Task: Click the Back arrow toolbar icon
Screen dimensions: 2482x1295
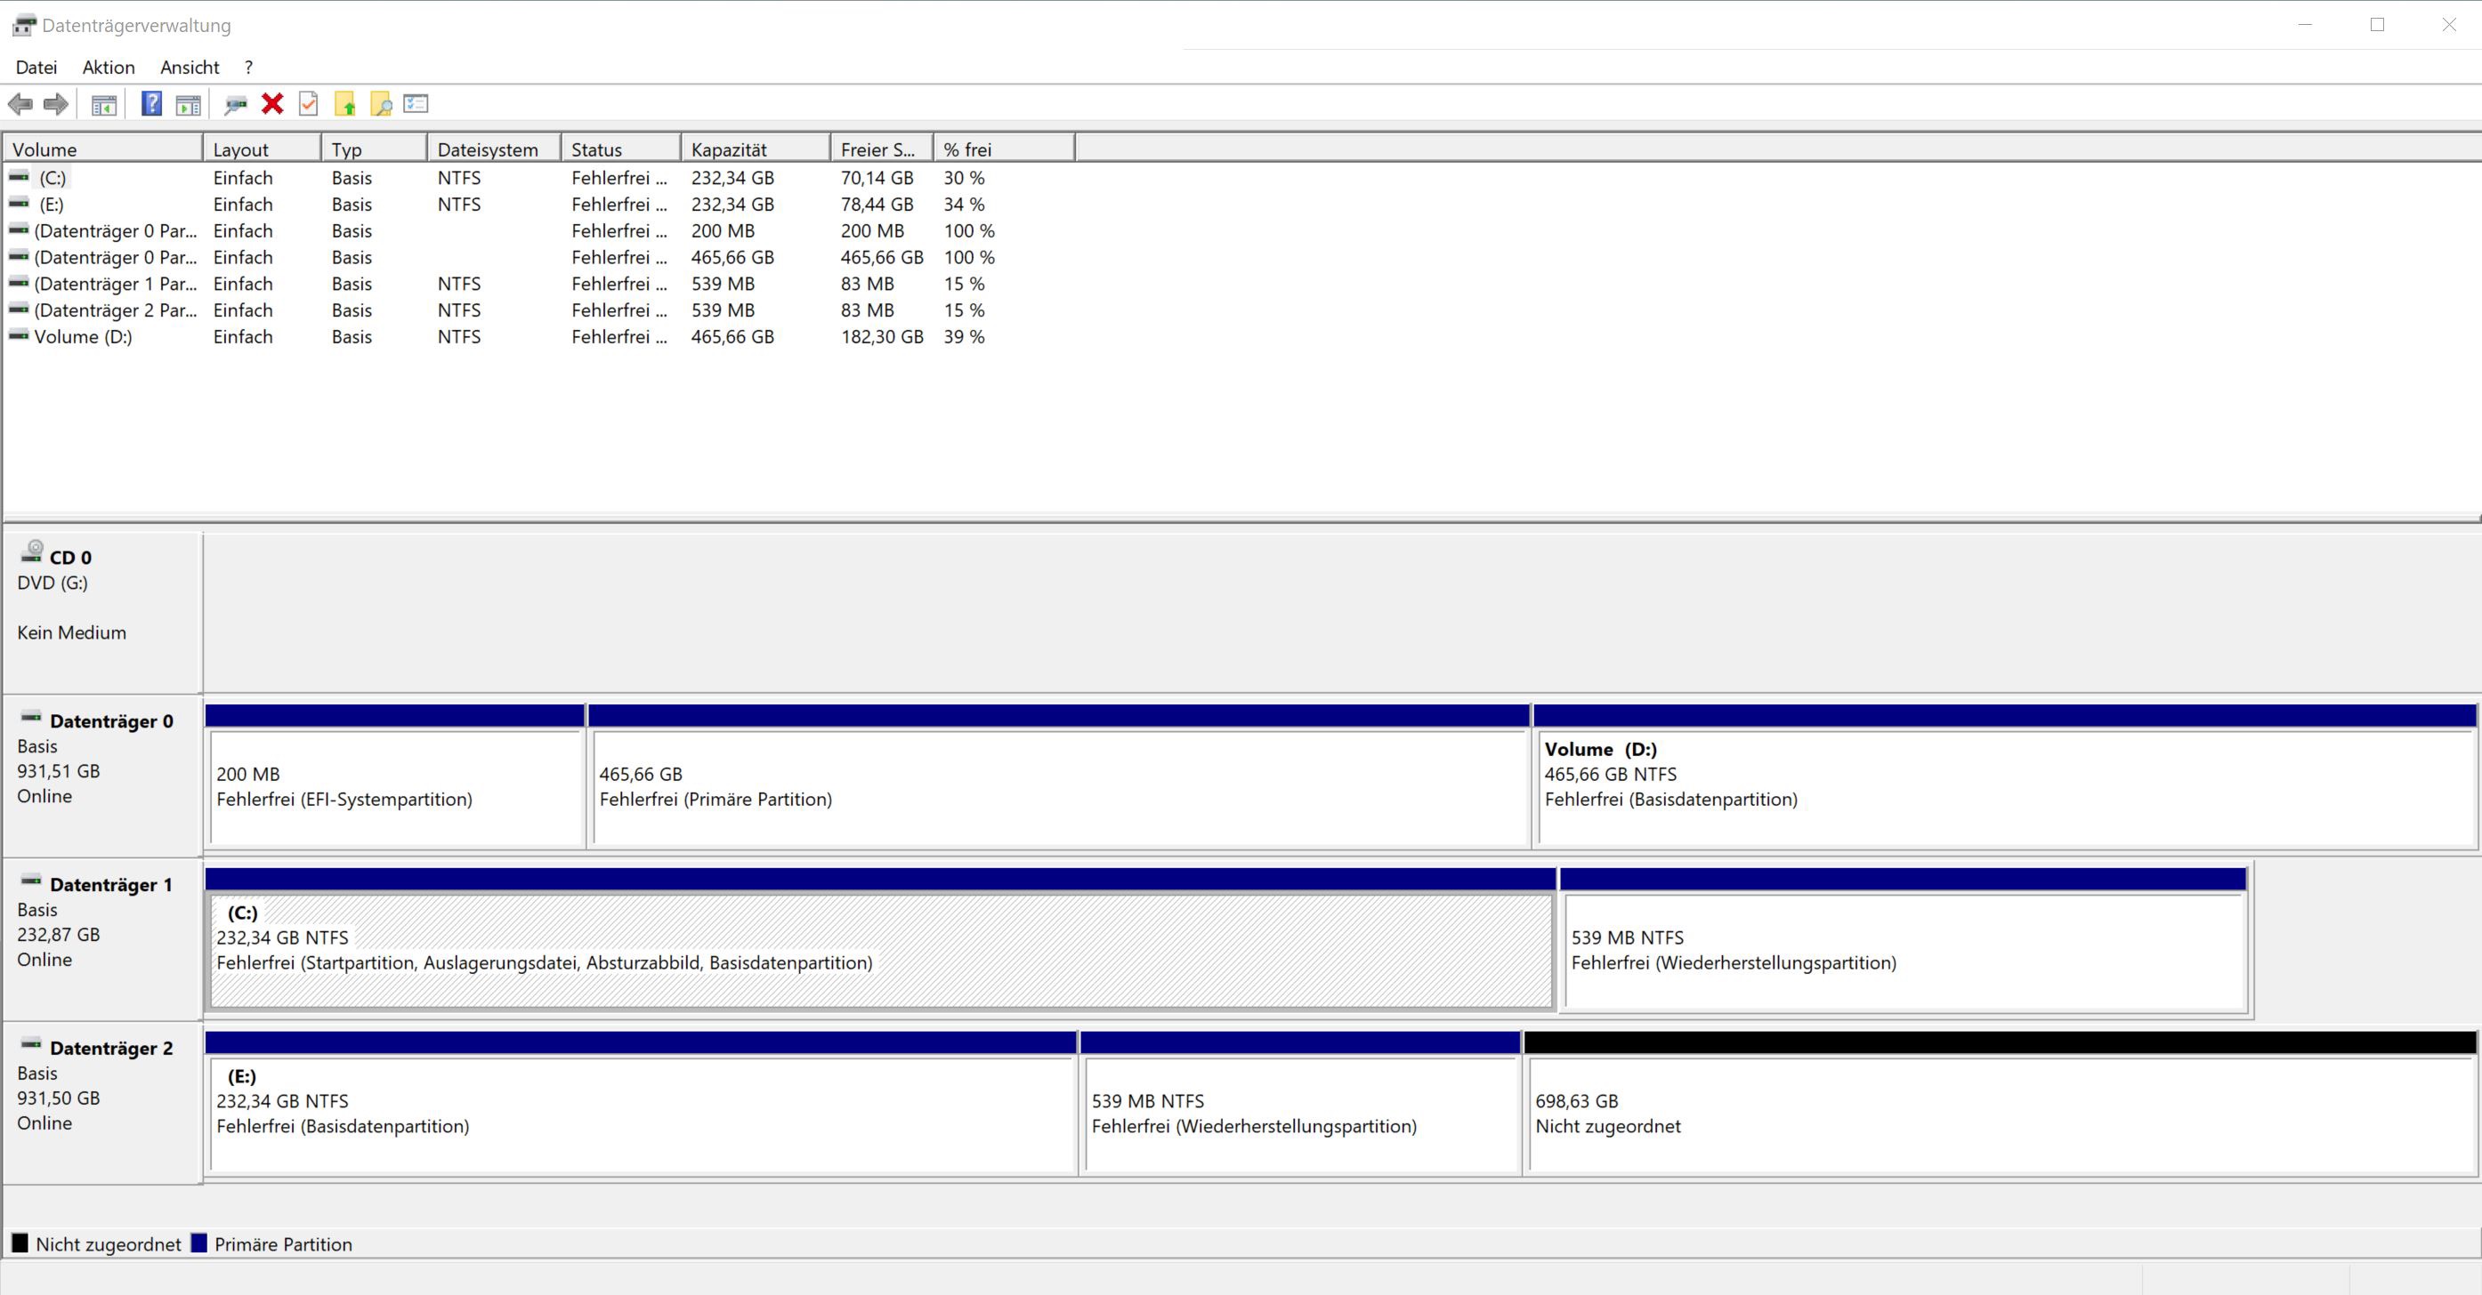Action: (20, 104)
